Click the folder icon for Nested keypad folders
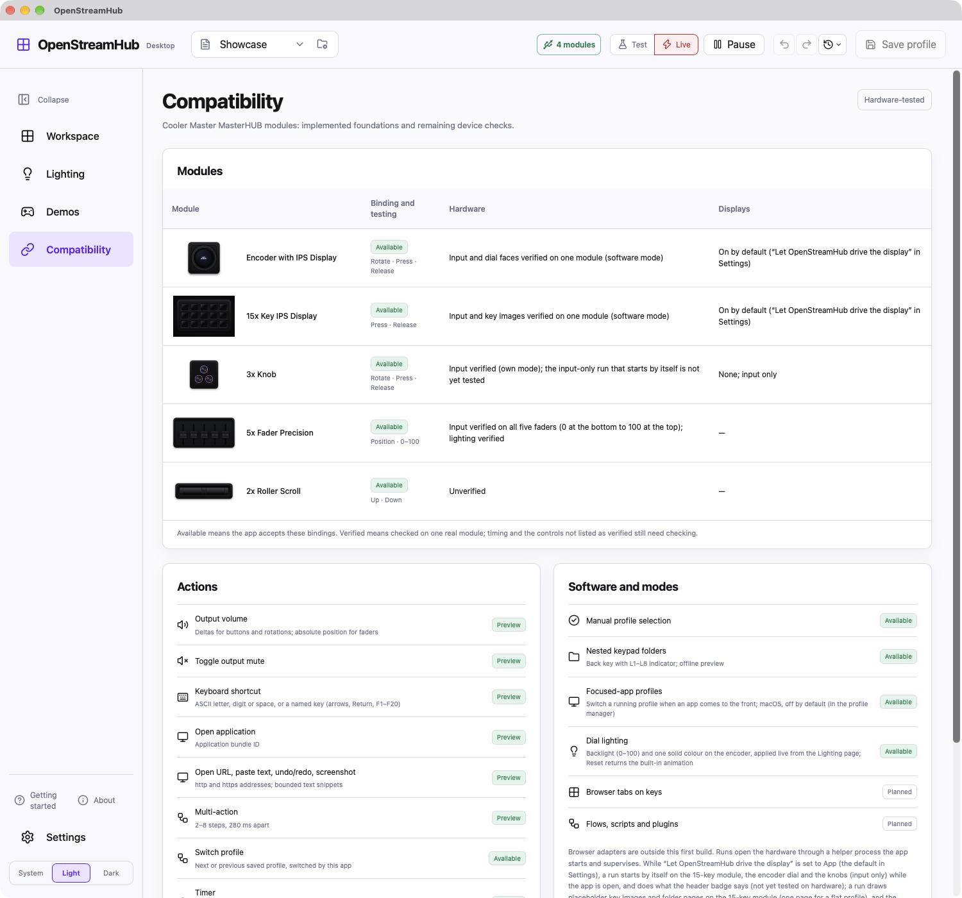Viewport: 962px width, 898px height. 574,656
